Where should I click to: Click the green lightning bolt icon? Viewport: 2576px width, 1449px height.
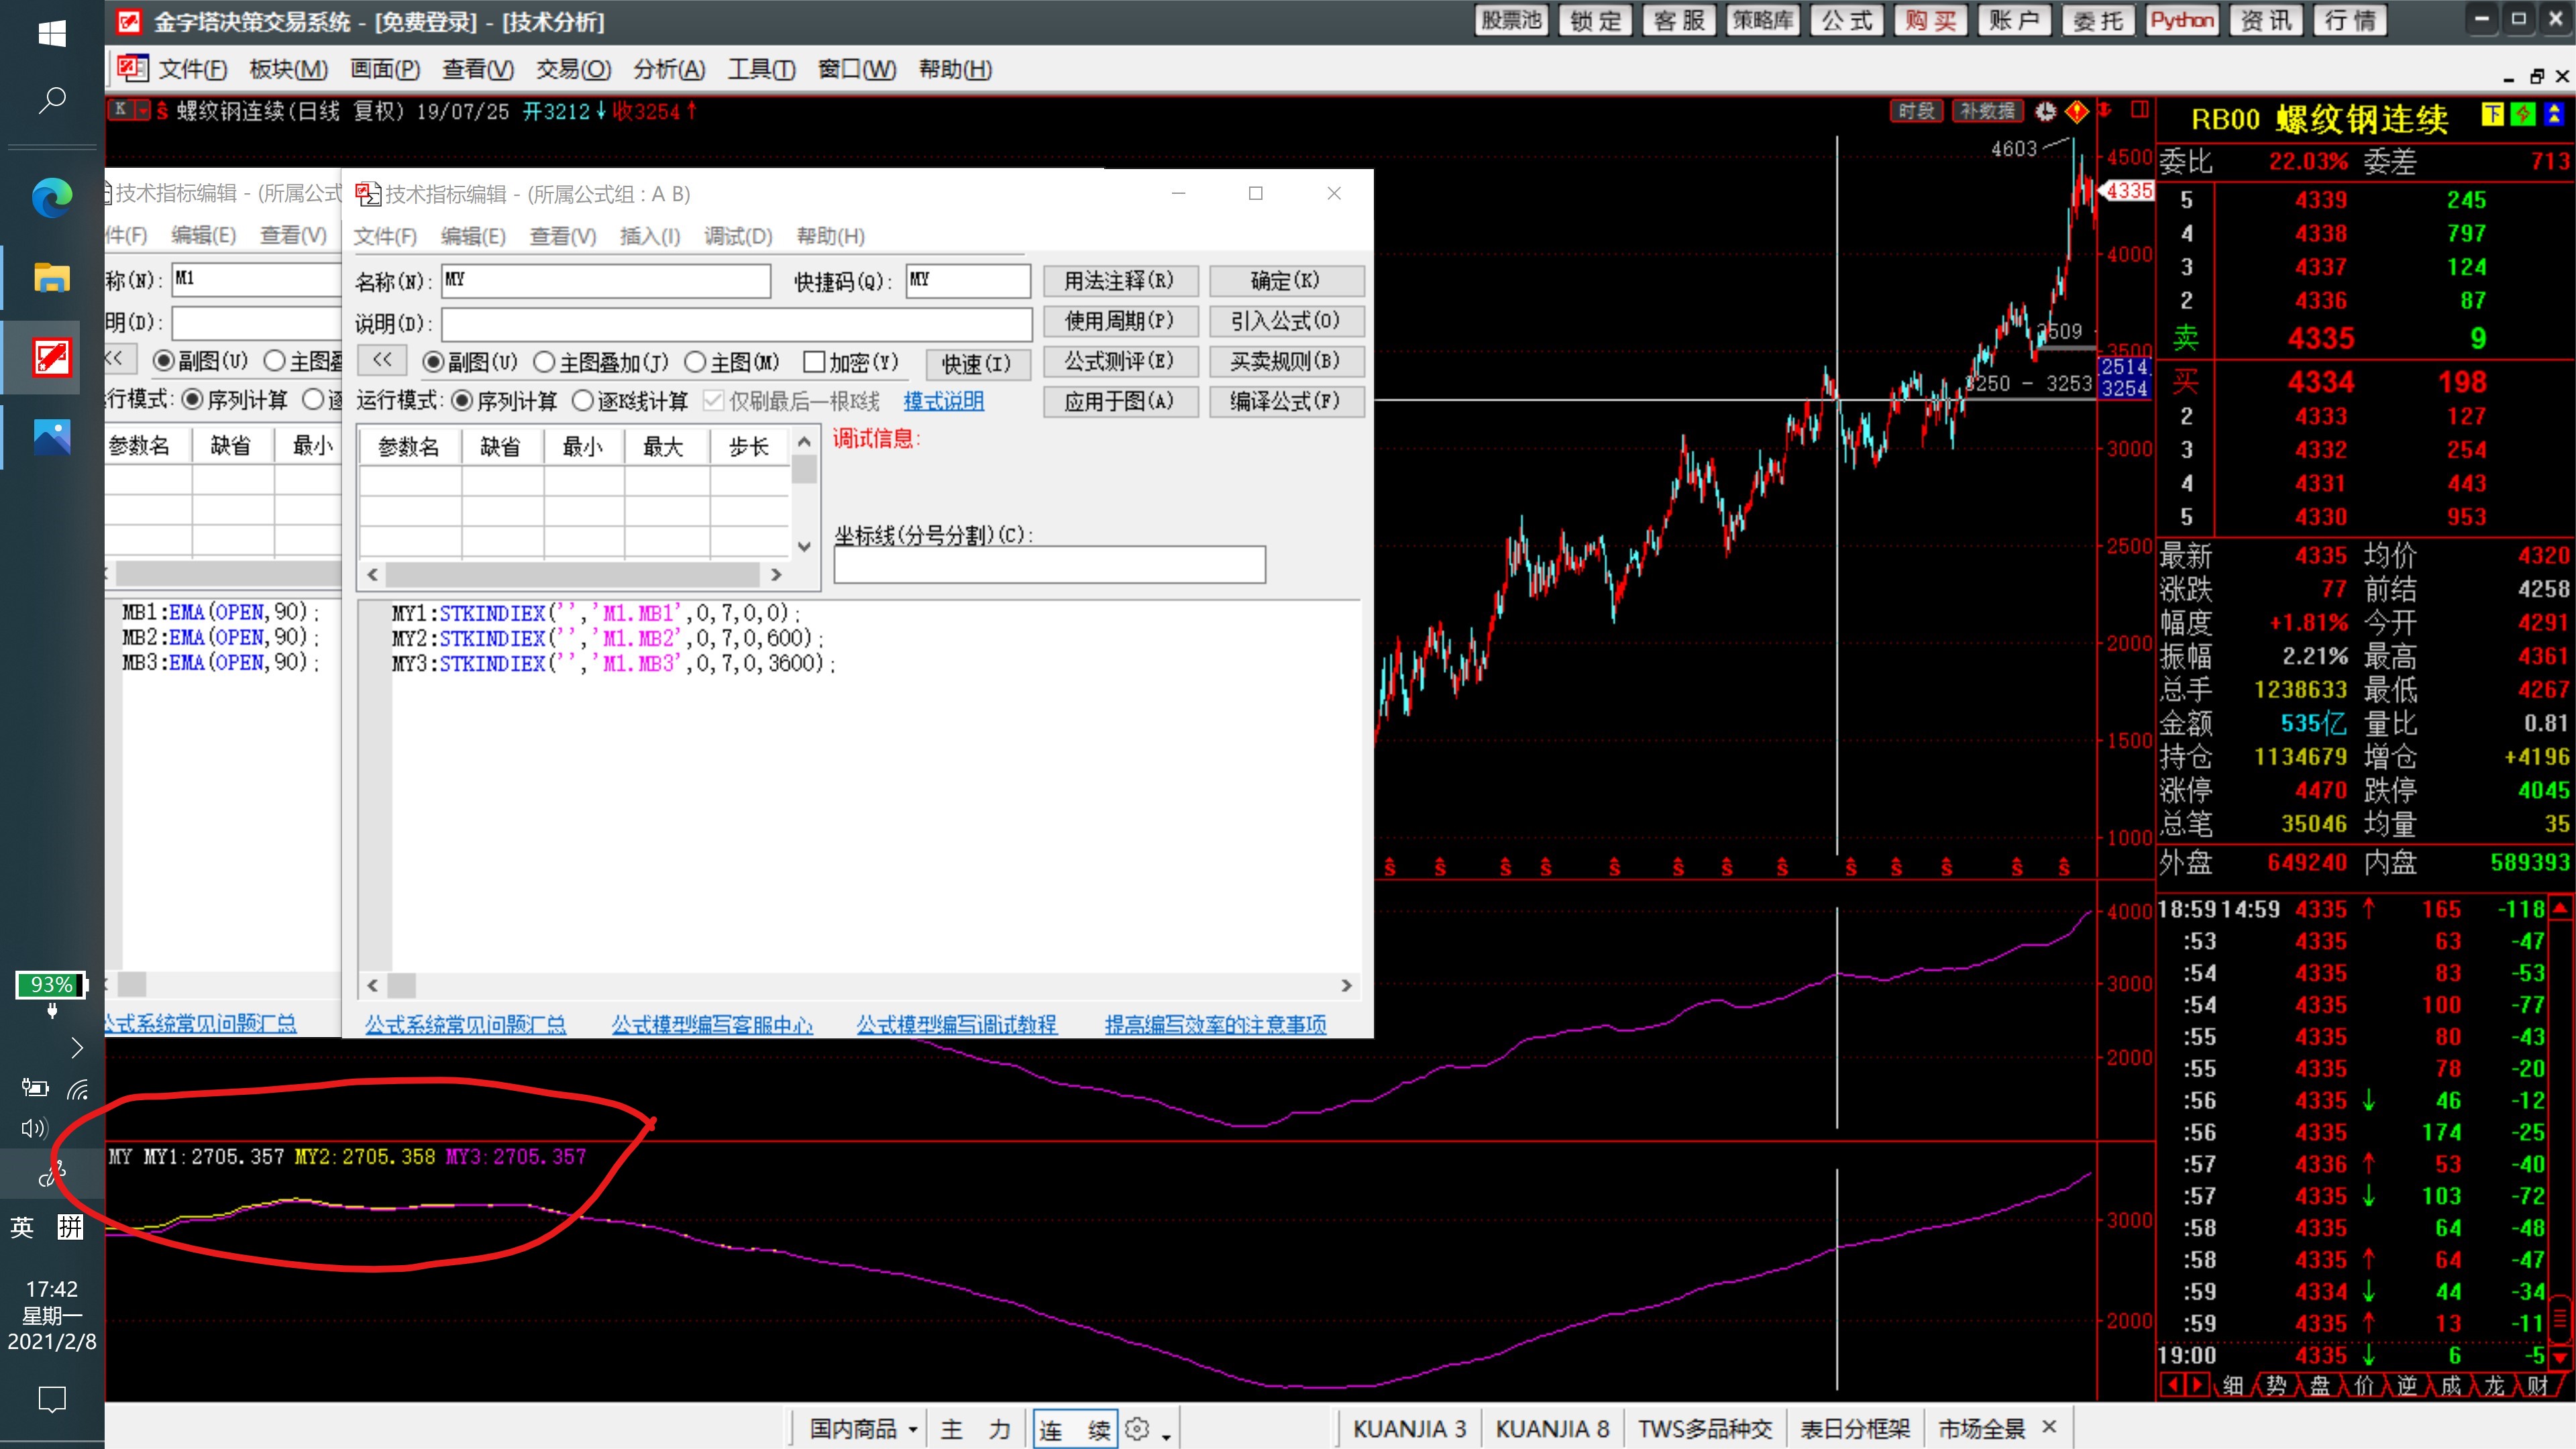(x=2522, y=115)
